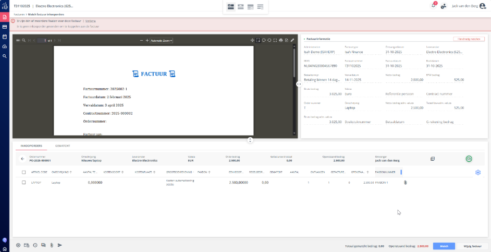Open the notifications bell icon

(x=433, y=6)
